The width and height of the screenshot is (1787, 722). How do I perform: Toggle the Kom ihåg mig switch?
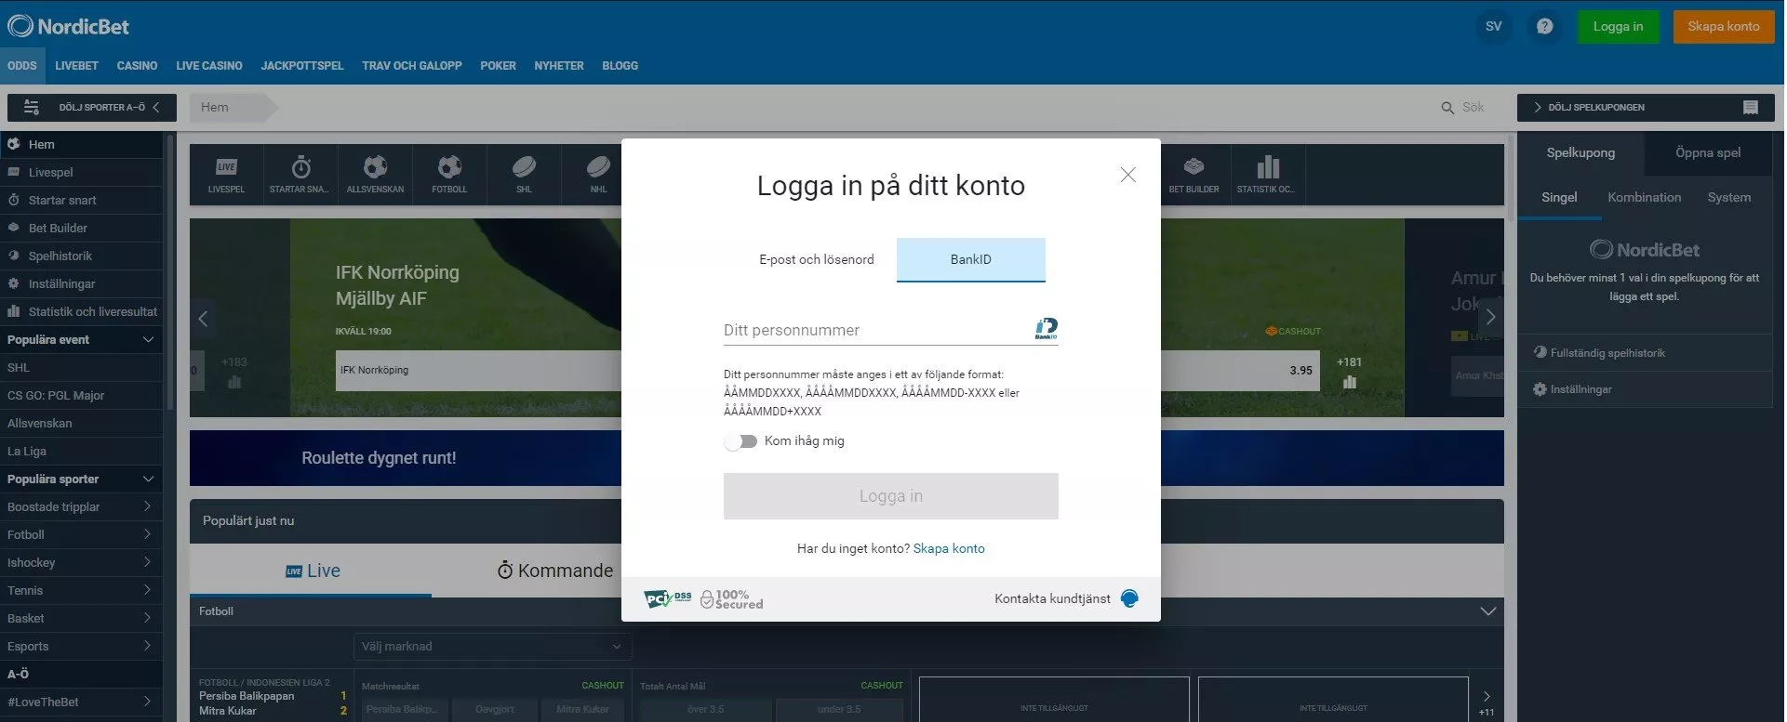point(741,441)
